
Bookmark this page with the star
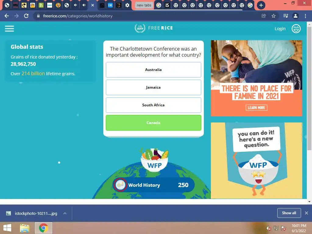coord(274,16)
